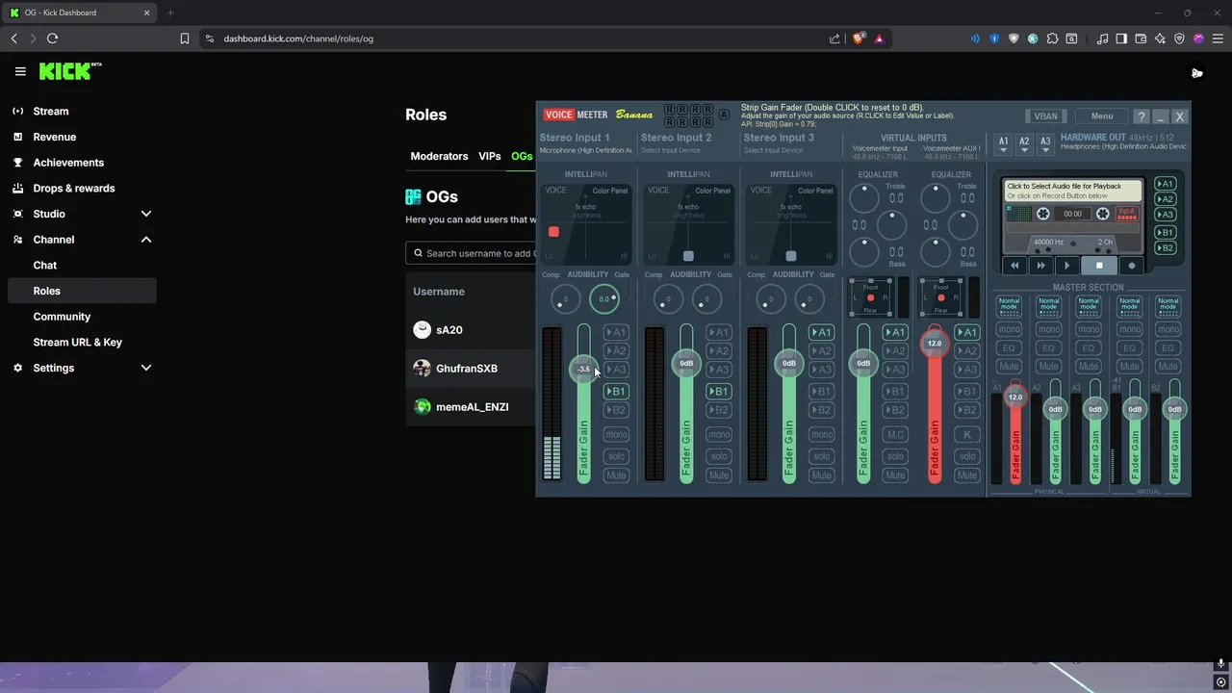The image size is (1232, 693).
Task: Toggle the M.C button on Voicemeeter Input
Action: [895, 434]
